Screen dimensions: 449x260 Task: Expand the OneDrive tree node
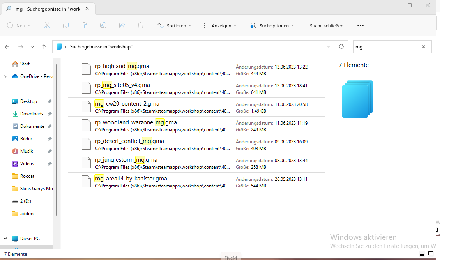pos(5,76)
